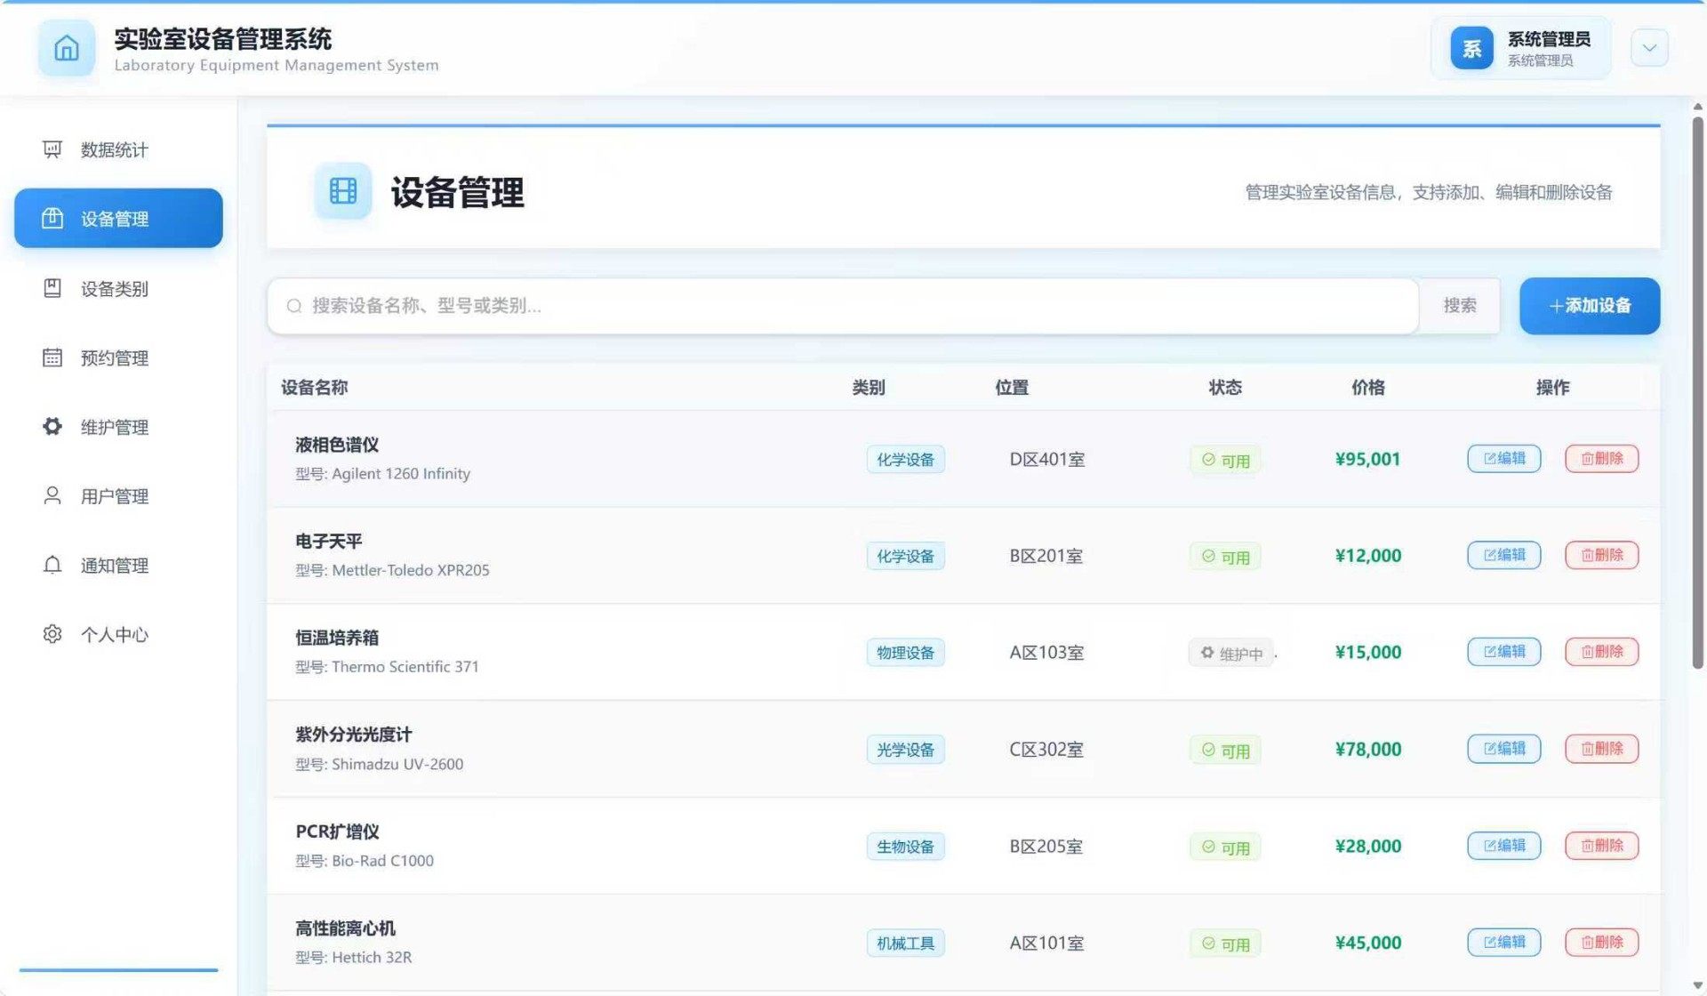Expand the user account dropdown chevron
1707x996 pixels.
[1649, 48]
